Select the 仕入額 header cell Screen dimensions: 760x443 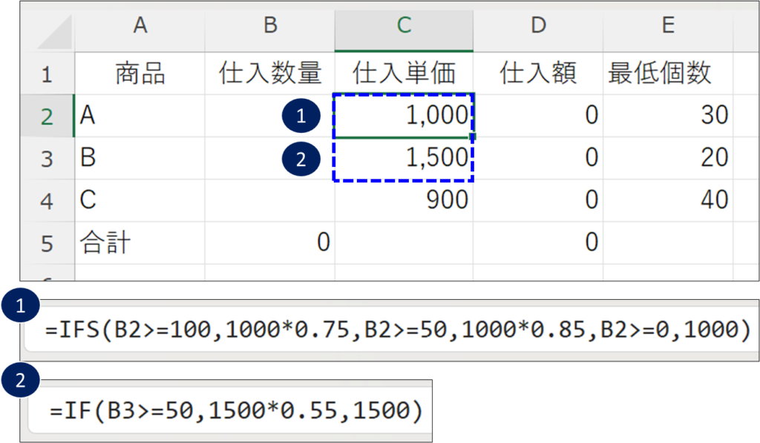[x=538, y=73]
